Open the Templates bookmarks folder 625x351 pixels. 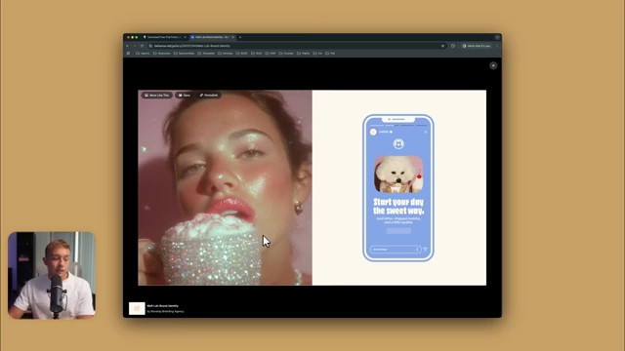206,53
